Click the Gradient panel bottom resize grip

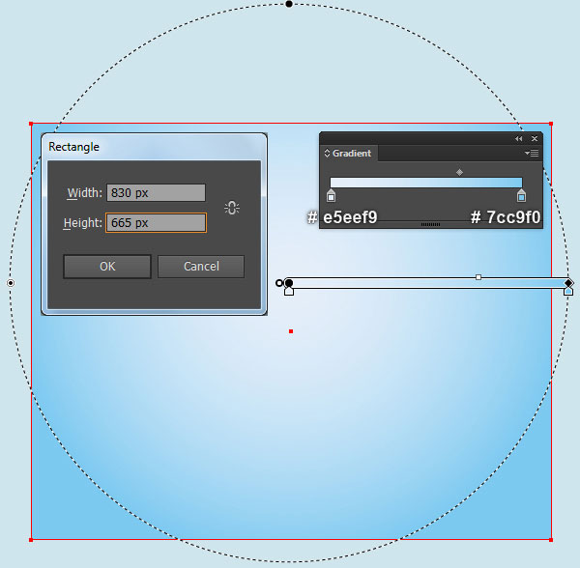[x=430, y=224]
